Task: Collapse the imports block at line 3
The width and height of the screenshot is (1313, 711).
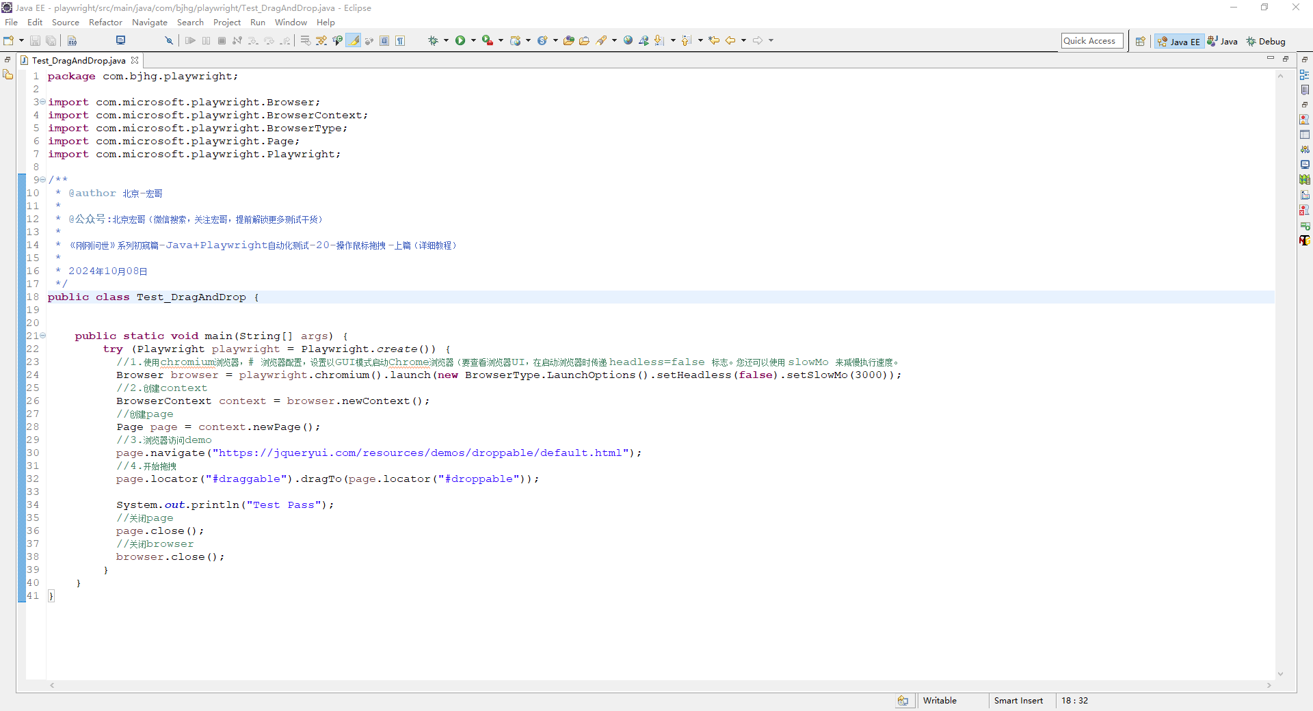Action: click(x=42, y=102)
